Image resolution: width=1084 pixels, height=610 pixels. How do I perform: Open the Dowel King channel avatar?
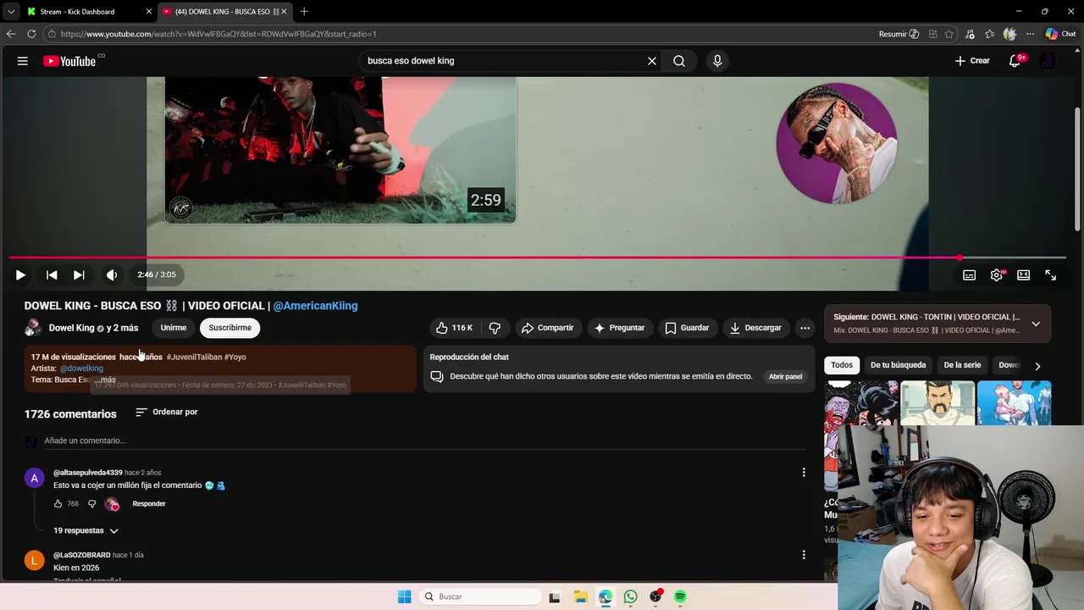click(x=32, y=328)
